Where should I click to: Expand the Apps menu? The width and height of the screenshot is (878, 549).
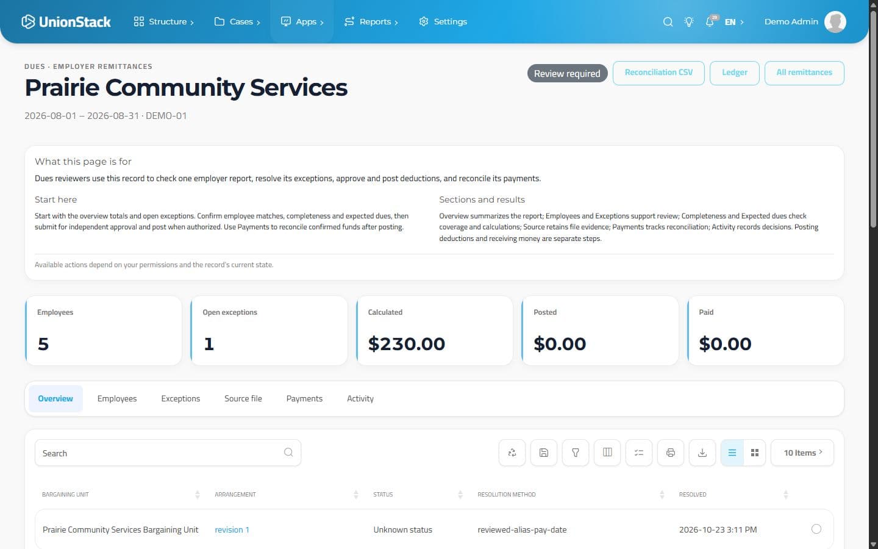click(302, 22)
